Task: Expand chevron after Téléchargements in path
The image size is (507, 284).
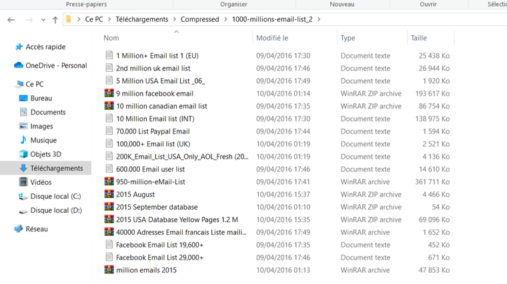Action: click(175, 19)
